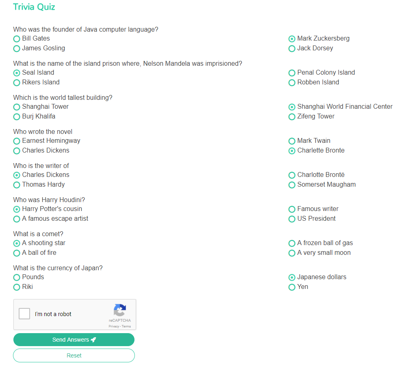This screenshot has height=366, width=403.
Task: Choose the Robben Island option
Action: pos(292,83)
